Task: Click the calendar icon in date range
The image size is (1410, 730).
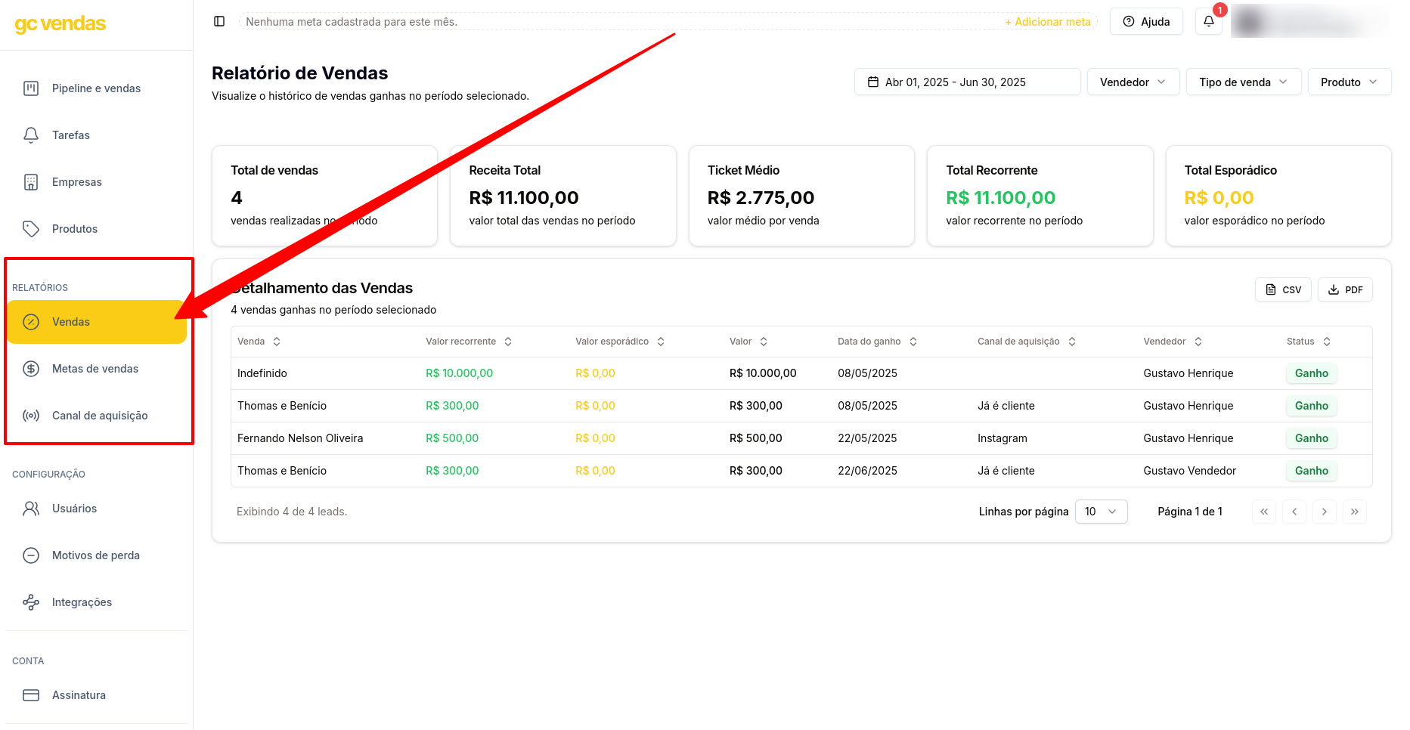Action: click(x=873, y=82)
